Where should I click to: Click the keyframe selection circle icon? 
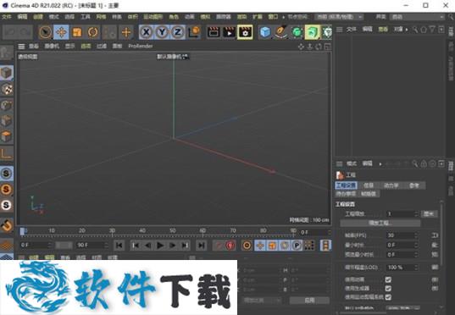click(247, 246)
